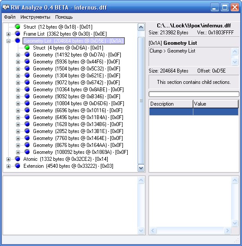Image resolution: width=242 pixels, height=246 pixels.
Task: Click the tree panel scroll down arrow
Action: point(141,168)
